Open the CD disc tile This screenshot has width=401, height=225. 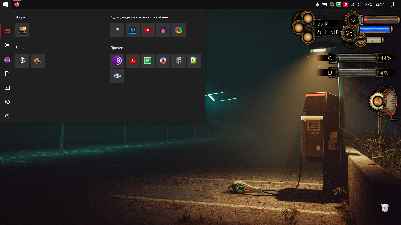tap(163, 61)
